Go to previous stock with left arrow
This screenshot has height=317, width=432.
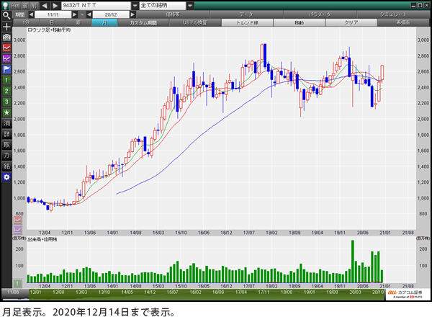45,6
